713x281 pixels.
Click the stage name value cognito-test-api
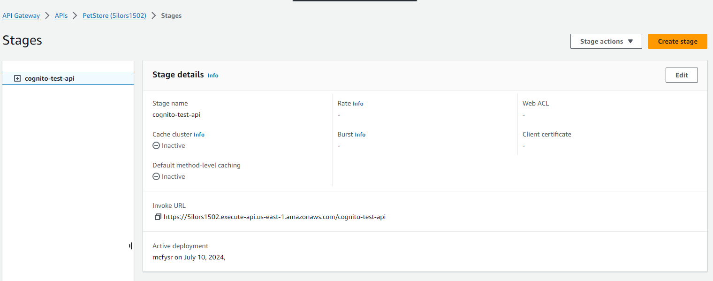176,114
